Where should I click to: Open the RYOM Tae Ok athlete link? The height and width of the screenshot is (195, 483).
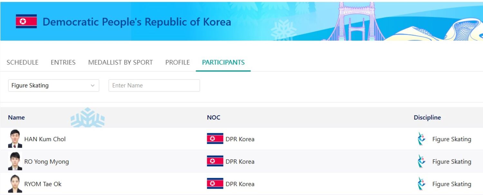pyautogui.click(x=43, y=184)
